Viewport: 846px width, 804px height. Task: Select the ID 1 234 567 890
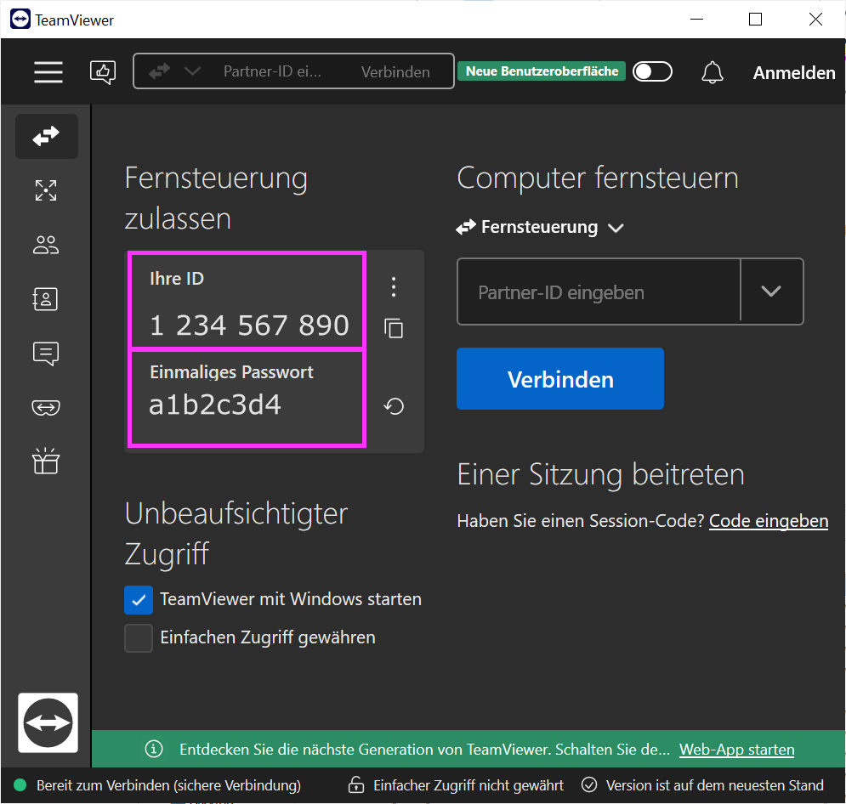point(249,326)
